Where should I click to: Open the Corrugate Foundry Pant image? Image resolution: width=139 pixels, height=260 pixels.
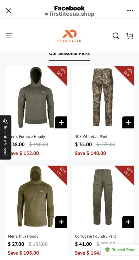pos(102,197)
